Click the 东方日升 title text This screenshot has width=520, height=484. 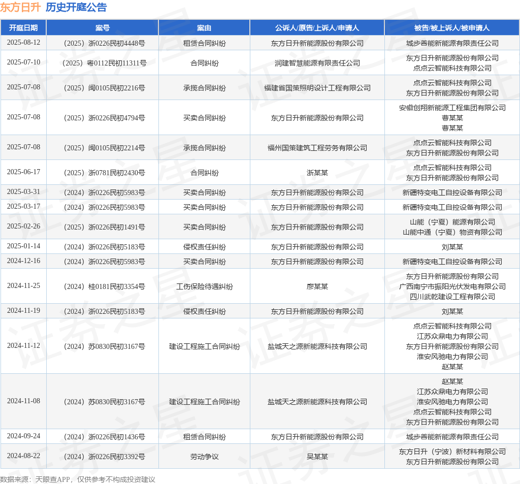(x=20, y=7)
